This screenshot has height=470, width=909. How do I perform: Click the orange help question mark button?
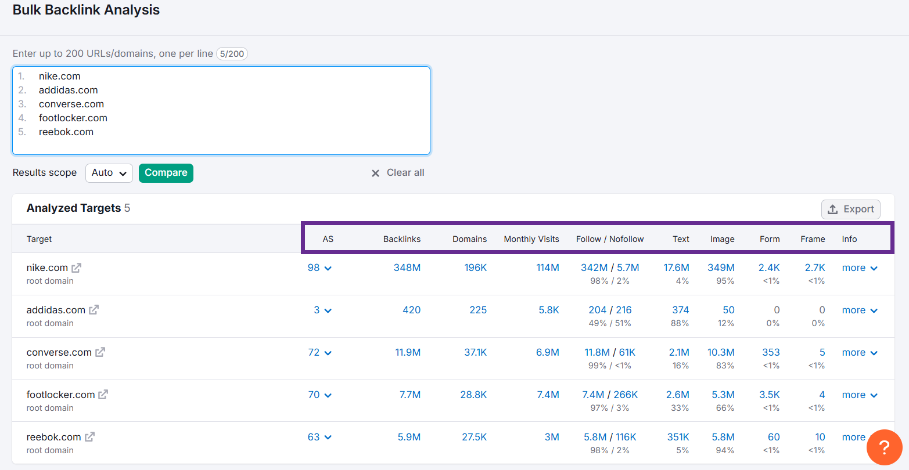[x=884, y=447]
